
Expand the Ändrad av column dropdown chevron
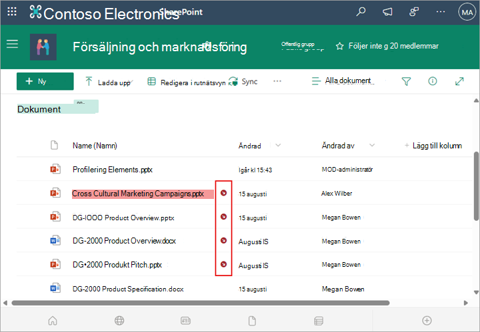(372, 146)
